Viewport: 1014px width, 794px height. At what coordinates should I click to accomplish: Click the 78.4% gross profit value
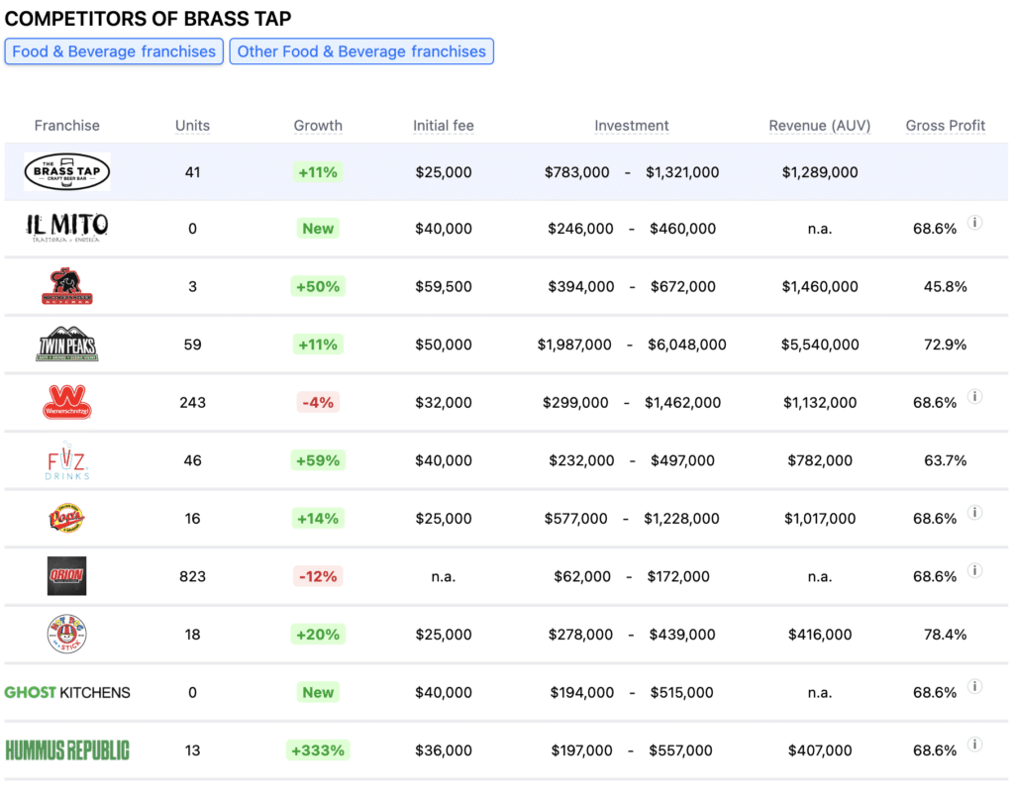[x=946, y=635]
